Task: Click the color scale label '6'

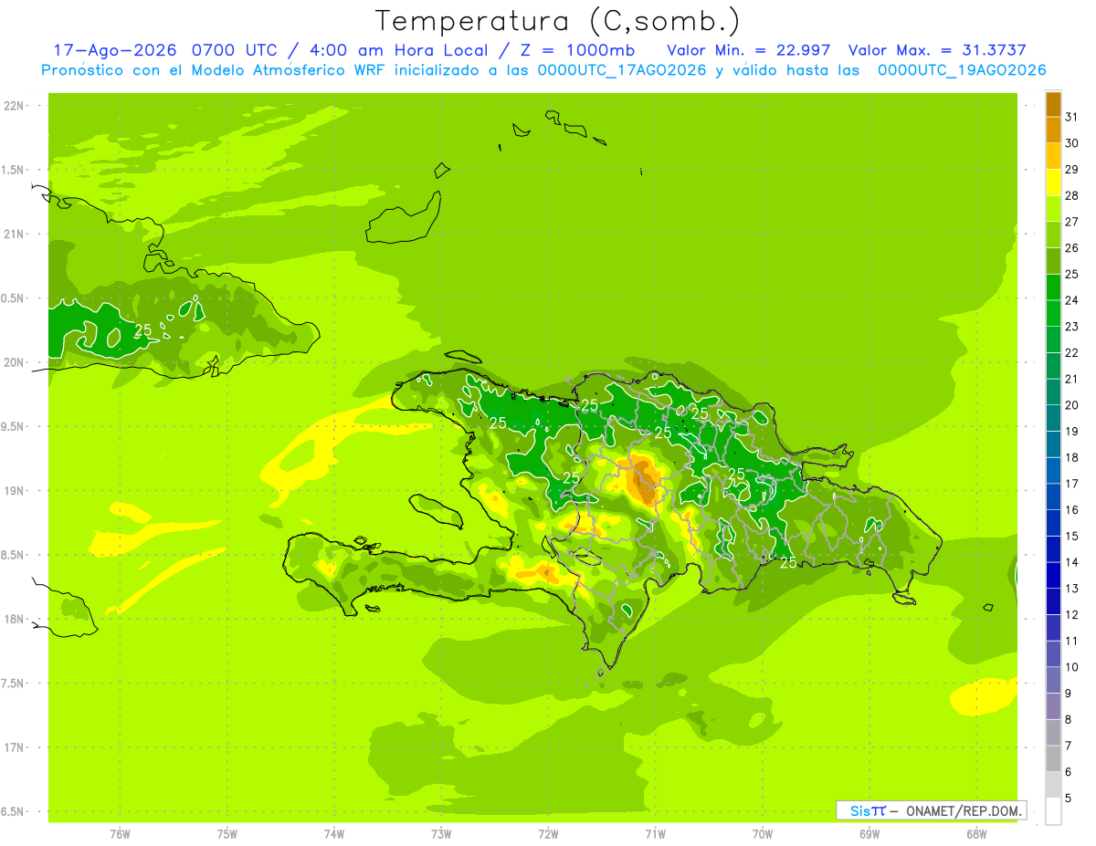Action: click(x=1069, y=772)
